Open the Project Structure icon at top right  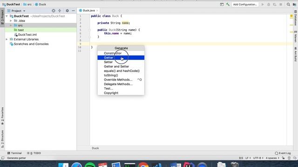(294, 4)
